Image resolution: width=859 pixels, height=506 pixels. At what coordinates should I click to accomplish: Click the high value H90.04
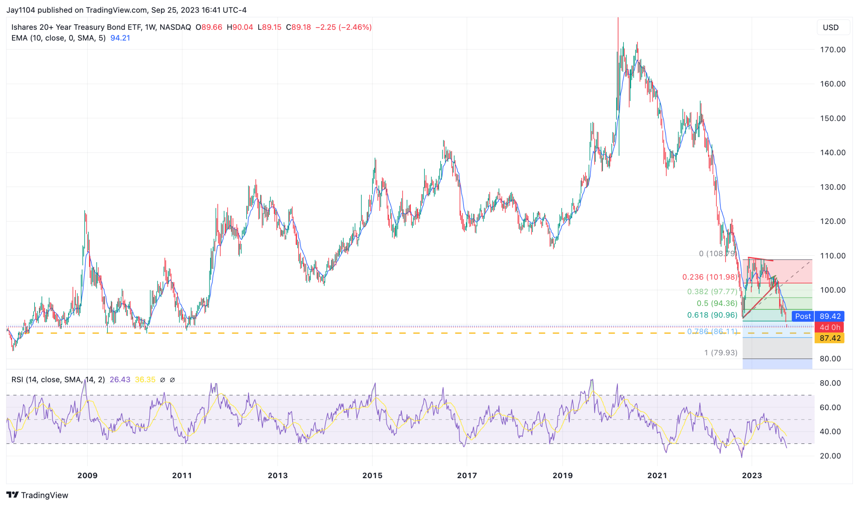click(x=240, y=27)
